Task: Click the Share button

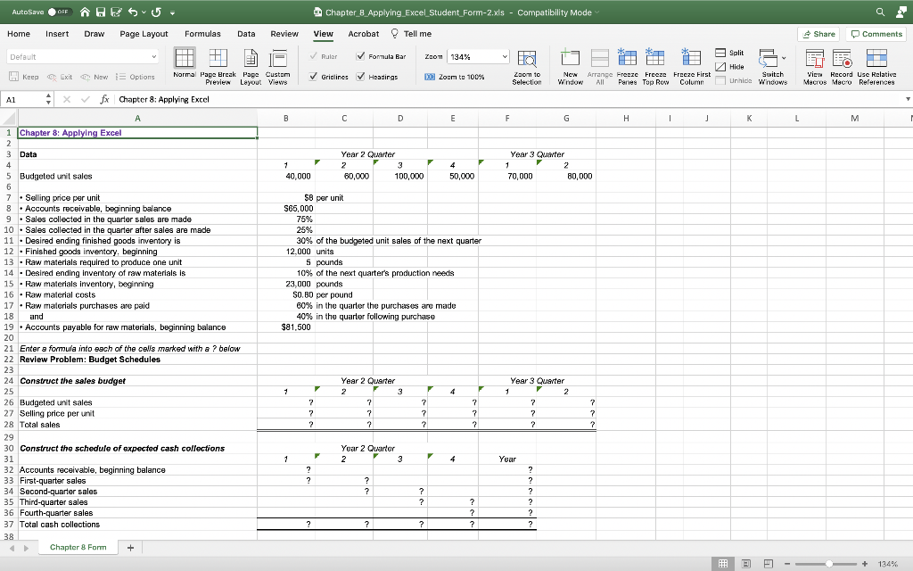Action: [818, 33]
